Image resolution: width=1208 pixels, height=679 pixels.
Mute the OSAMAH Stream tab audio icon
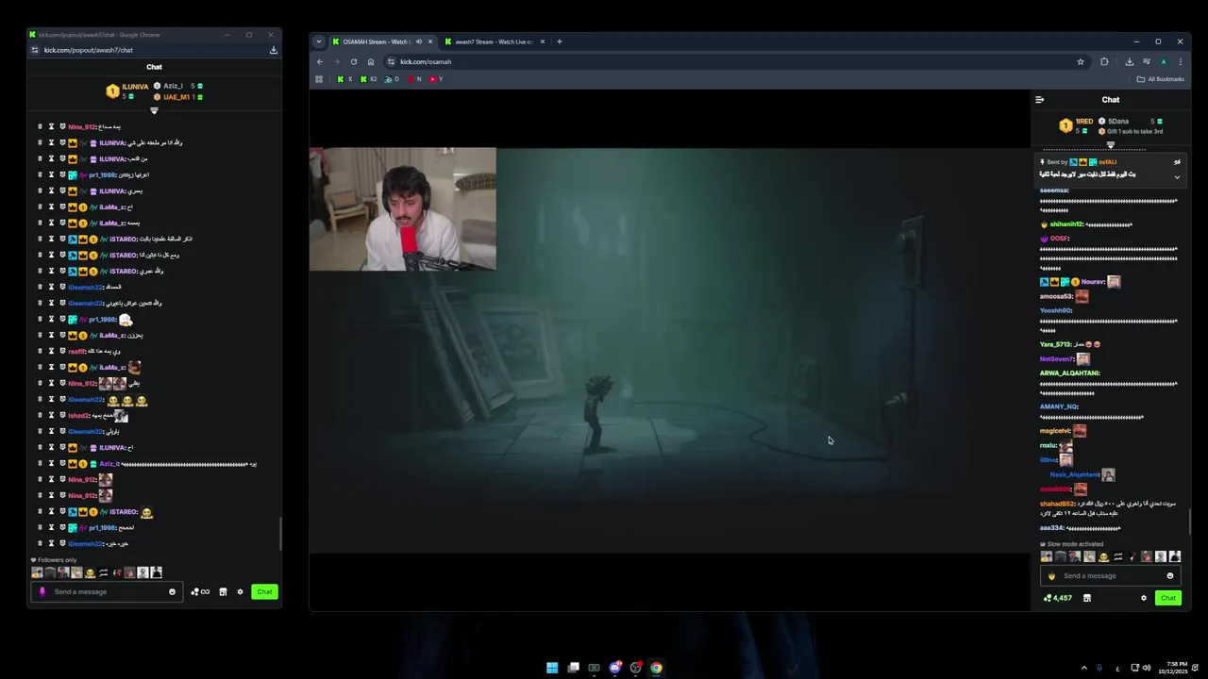click(418, 41)
